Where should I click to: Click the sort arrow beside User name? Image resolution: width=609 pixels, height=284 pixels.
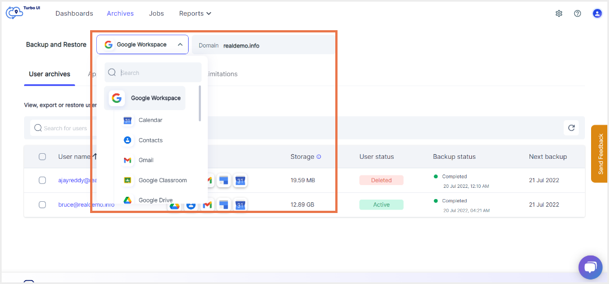tap(95, 157)
